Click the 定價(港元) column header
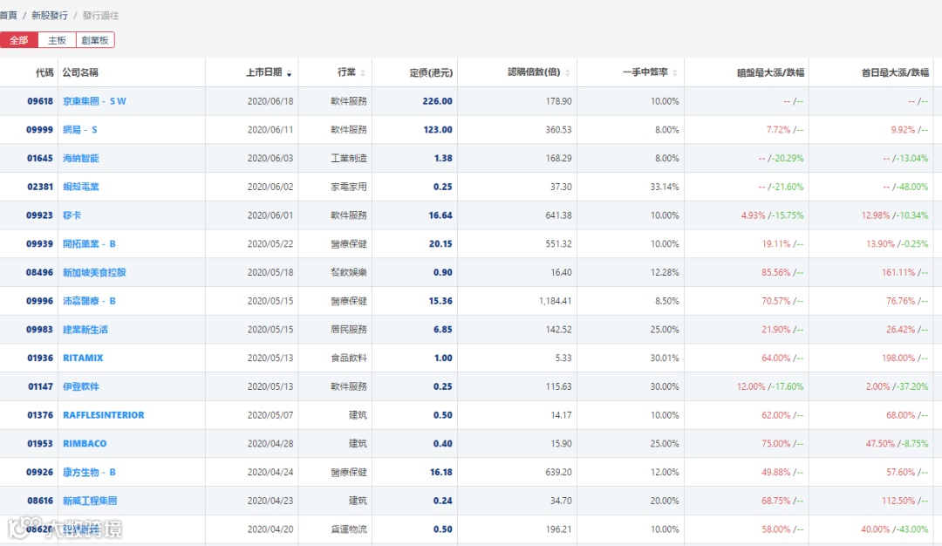The width and height of the screenshot is (942, 546). click(x=431, y=72)
